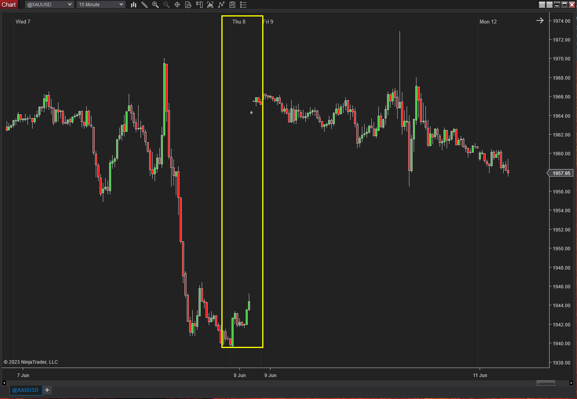Viewport: 577px width, 399px height.
Task: Click the zoom out magnifier icon
Action: click(166, 5)
